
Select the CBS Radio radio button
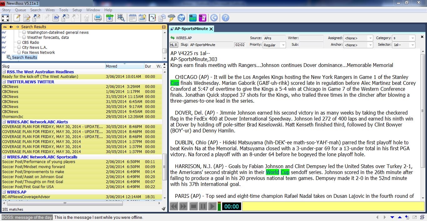click(x=19, y=43)
